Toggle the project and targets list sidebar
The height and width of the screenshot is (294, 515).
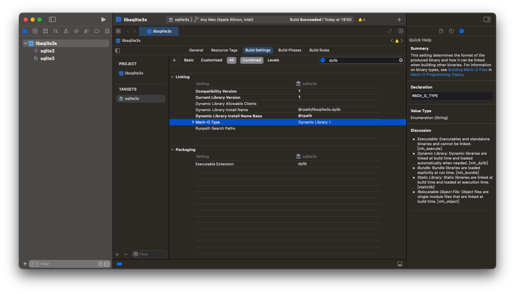(118, 50)
